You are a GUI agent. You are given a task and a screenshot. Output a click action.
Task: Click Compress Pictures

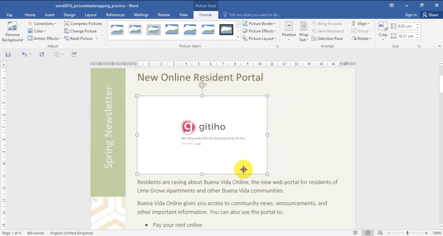[x=83, y=24]
